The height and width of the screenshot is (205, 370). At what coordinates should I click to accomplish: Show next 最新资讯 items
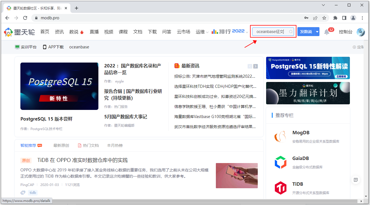tap(256, 66)
